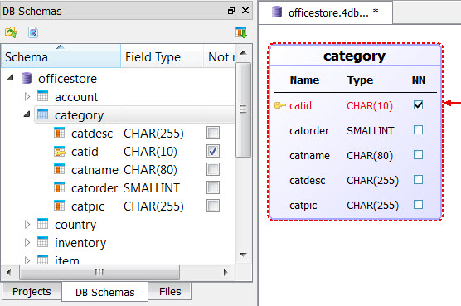
Task: Click the float panel icon in DB Schemas
Action: click(x=231, y=11)
